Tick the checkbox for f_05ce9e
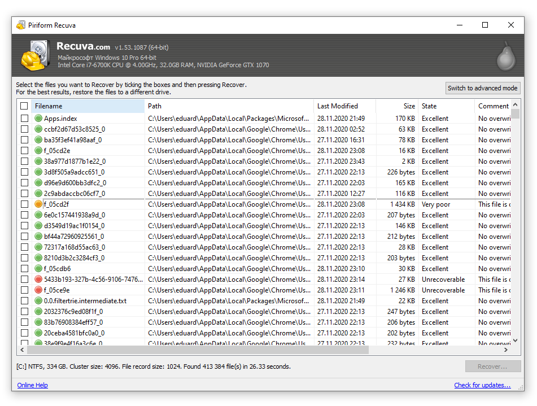The width and height of the screenshot is (537, 406). tap(24, 290)
